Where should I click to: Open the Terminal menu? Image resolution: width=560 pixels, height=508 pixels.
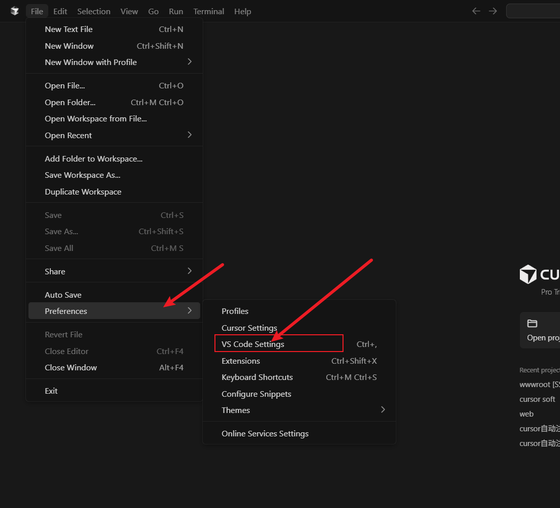[x=208, y=11]
